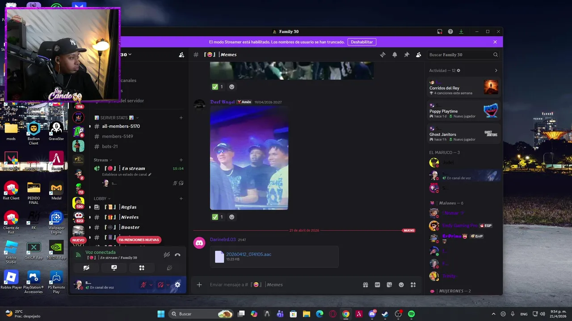The width and height of the screenshot is (572, 321).
Task: Open Poppy Playtime activity card
Action: [x=463, y=111]
